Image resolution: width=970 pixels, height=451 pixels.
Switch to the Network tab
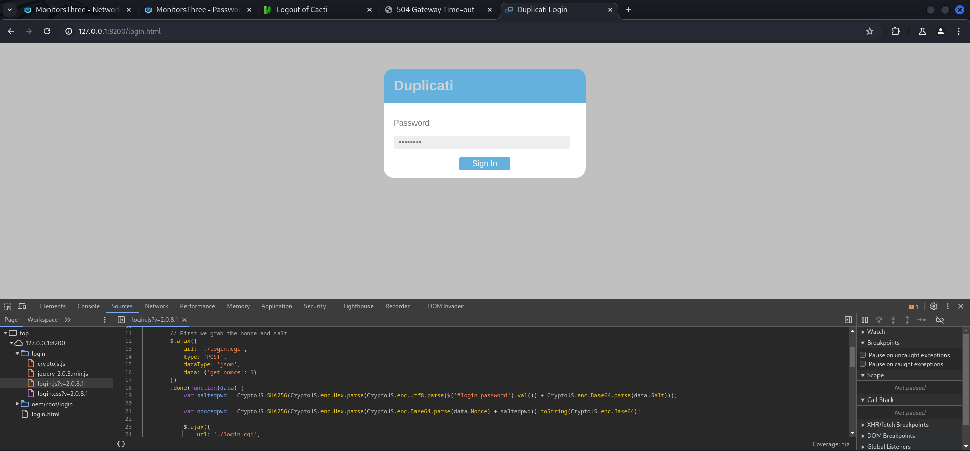(156, 306)
